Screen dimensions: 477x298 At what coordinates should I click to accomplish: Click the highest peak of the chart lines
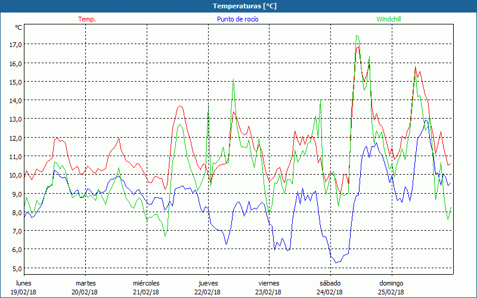357,36
